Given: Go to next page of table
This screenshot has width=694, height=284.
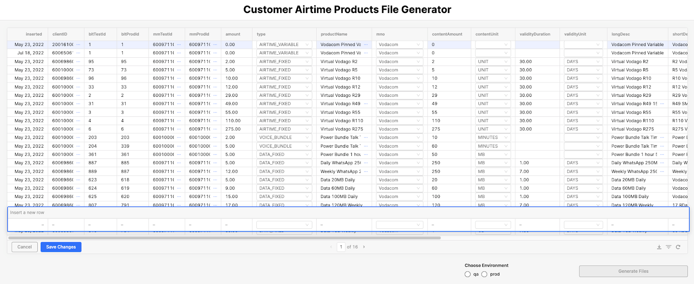Looking at the screenshot, I should point(364,247).
